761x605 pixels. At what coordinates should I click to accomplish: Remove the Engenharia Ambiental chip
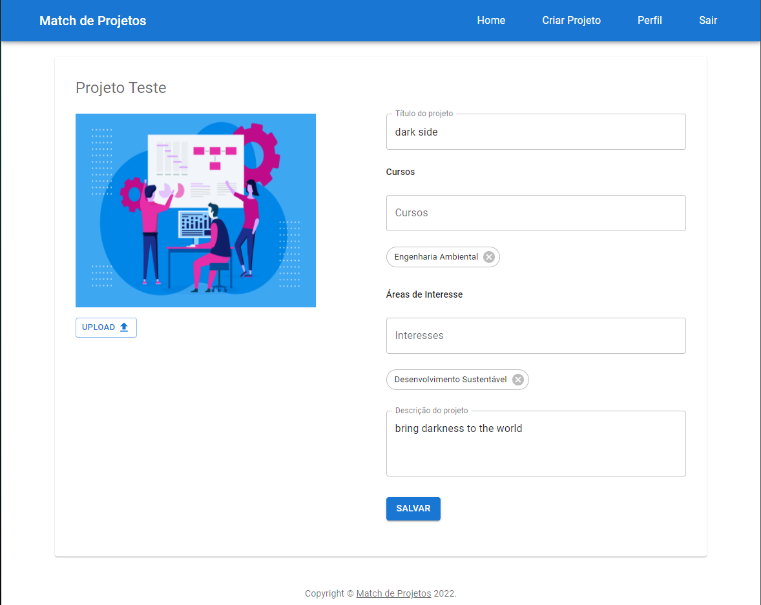(x=489, y=257)
